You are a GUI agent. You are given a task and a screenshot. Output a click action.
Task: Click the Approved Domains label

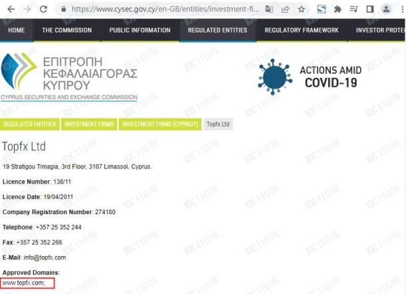tap(31, 273)
